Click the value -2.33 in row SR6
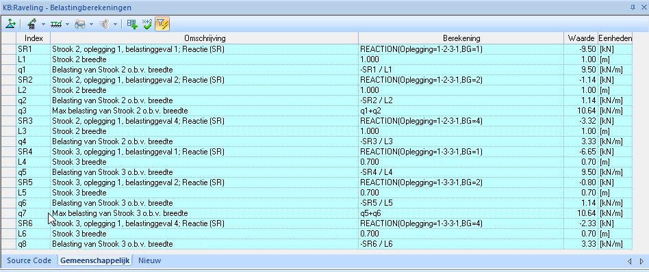 pos(587,223)
